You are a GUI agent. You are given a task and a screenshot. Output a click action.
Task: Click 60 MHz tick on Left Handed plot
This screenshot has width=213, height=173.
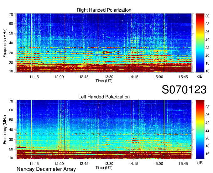[x=11, y=110]
